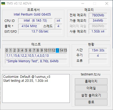Select test box number 15
Viewport: 113px width, 110px height.
65,50
